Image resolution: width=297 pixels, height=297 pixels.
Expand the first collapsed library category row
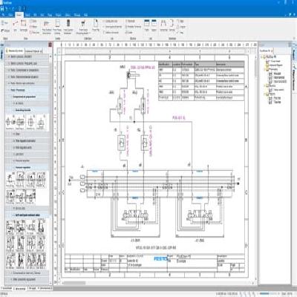pyautogui.click(x=27, y=56)
